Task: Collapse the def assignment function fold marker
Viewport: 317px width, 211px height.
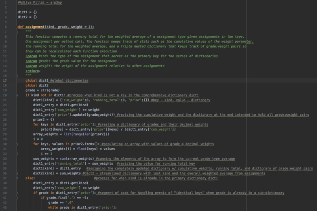Action: [x=17, y=27]
